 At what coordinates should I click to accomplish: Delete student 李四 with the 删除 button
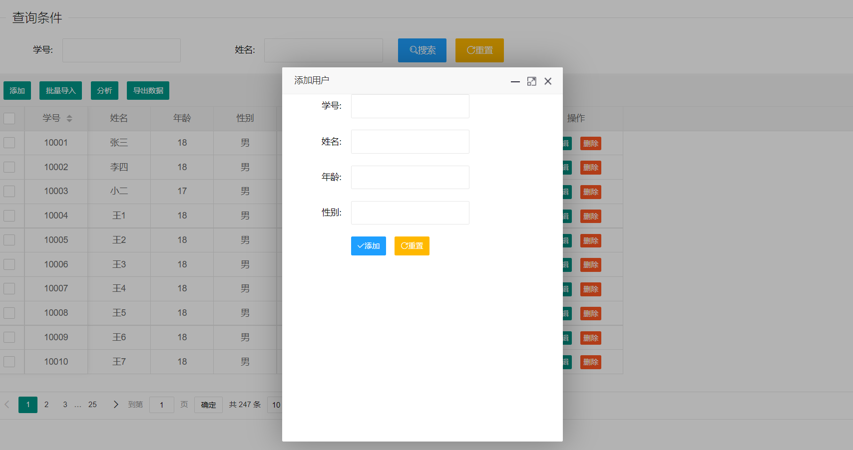pyautogui.click(x=590, y=167)
